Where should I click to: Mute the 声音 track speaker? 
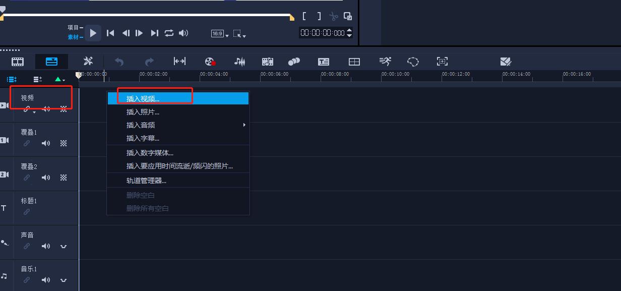pos(46,246)
